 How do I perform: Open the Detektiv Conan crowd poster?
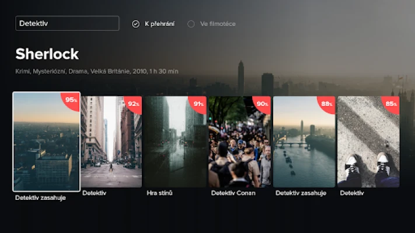[240, 142]
